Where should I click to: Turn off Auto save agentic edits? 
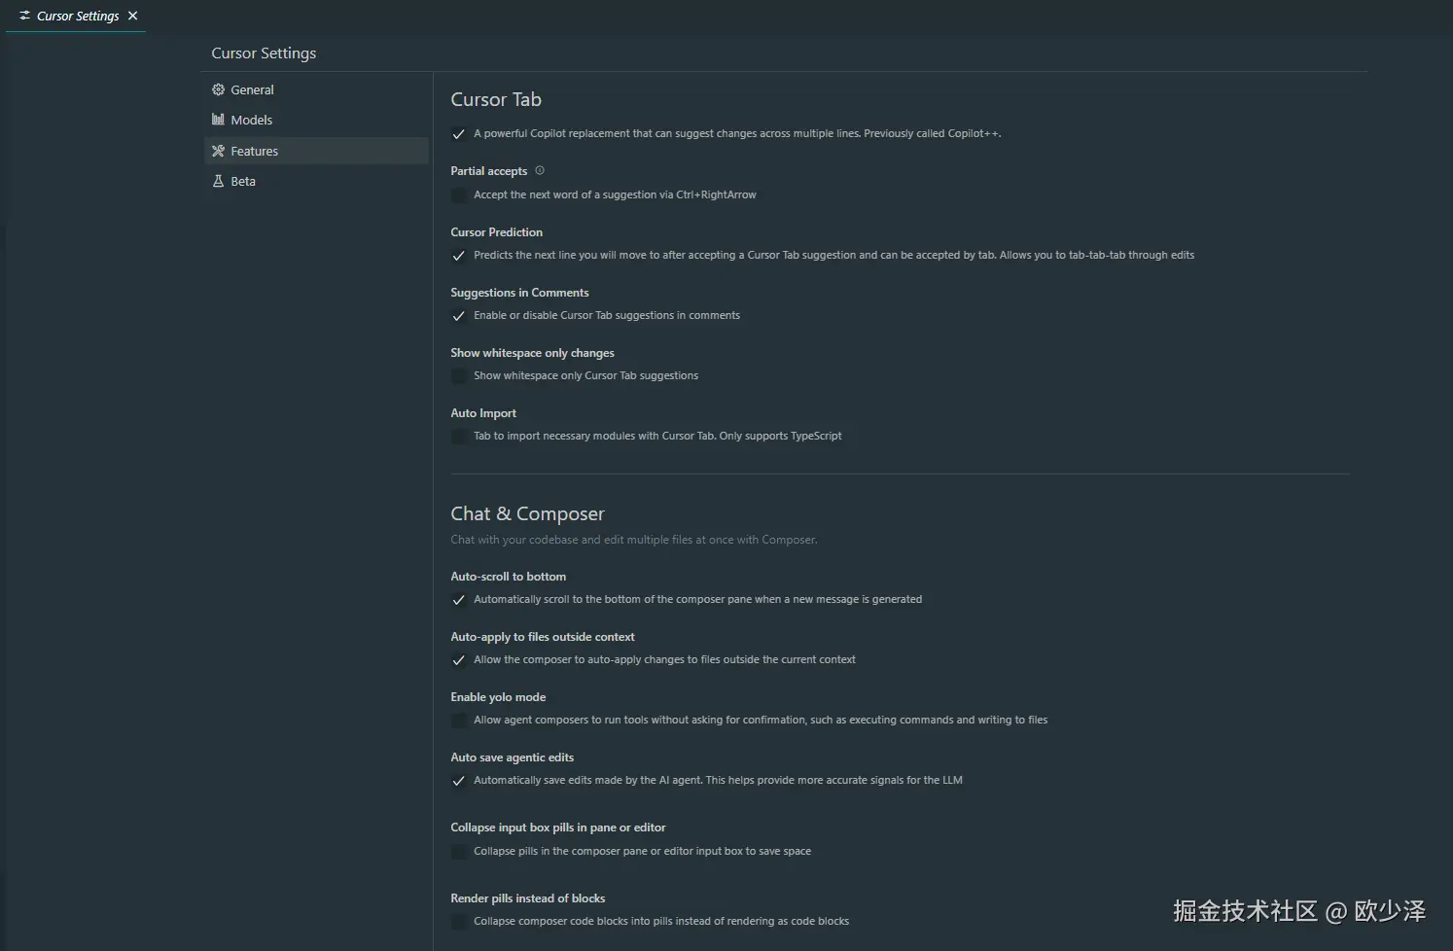459,781
